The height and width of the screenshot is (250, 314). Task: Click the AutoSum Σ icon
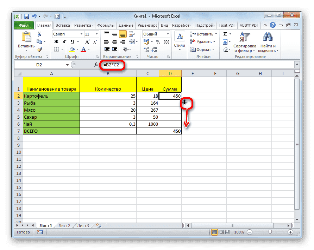point(226,34)
